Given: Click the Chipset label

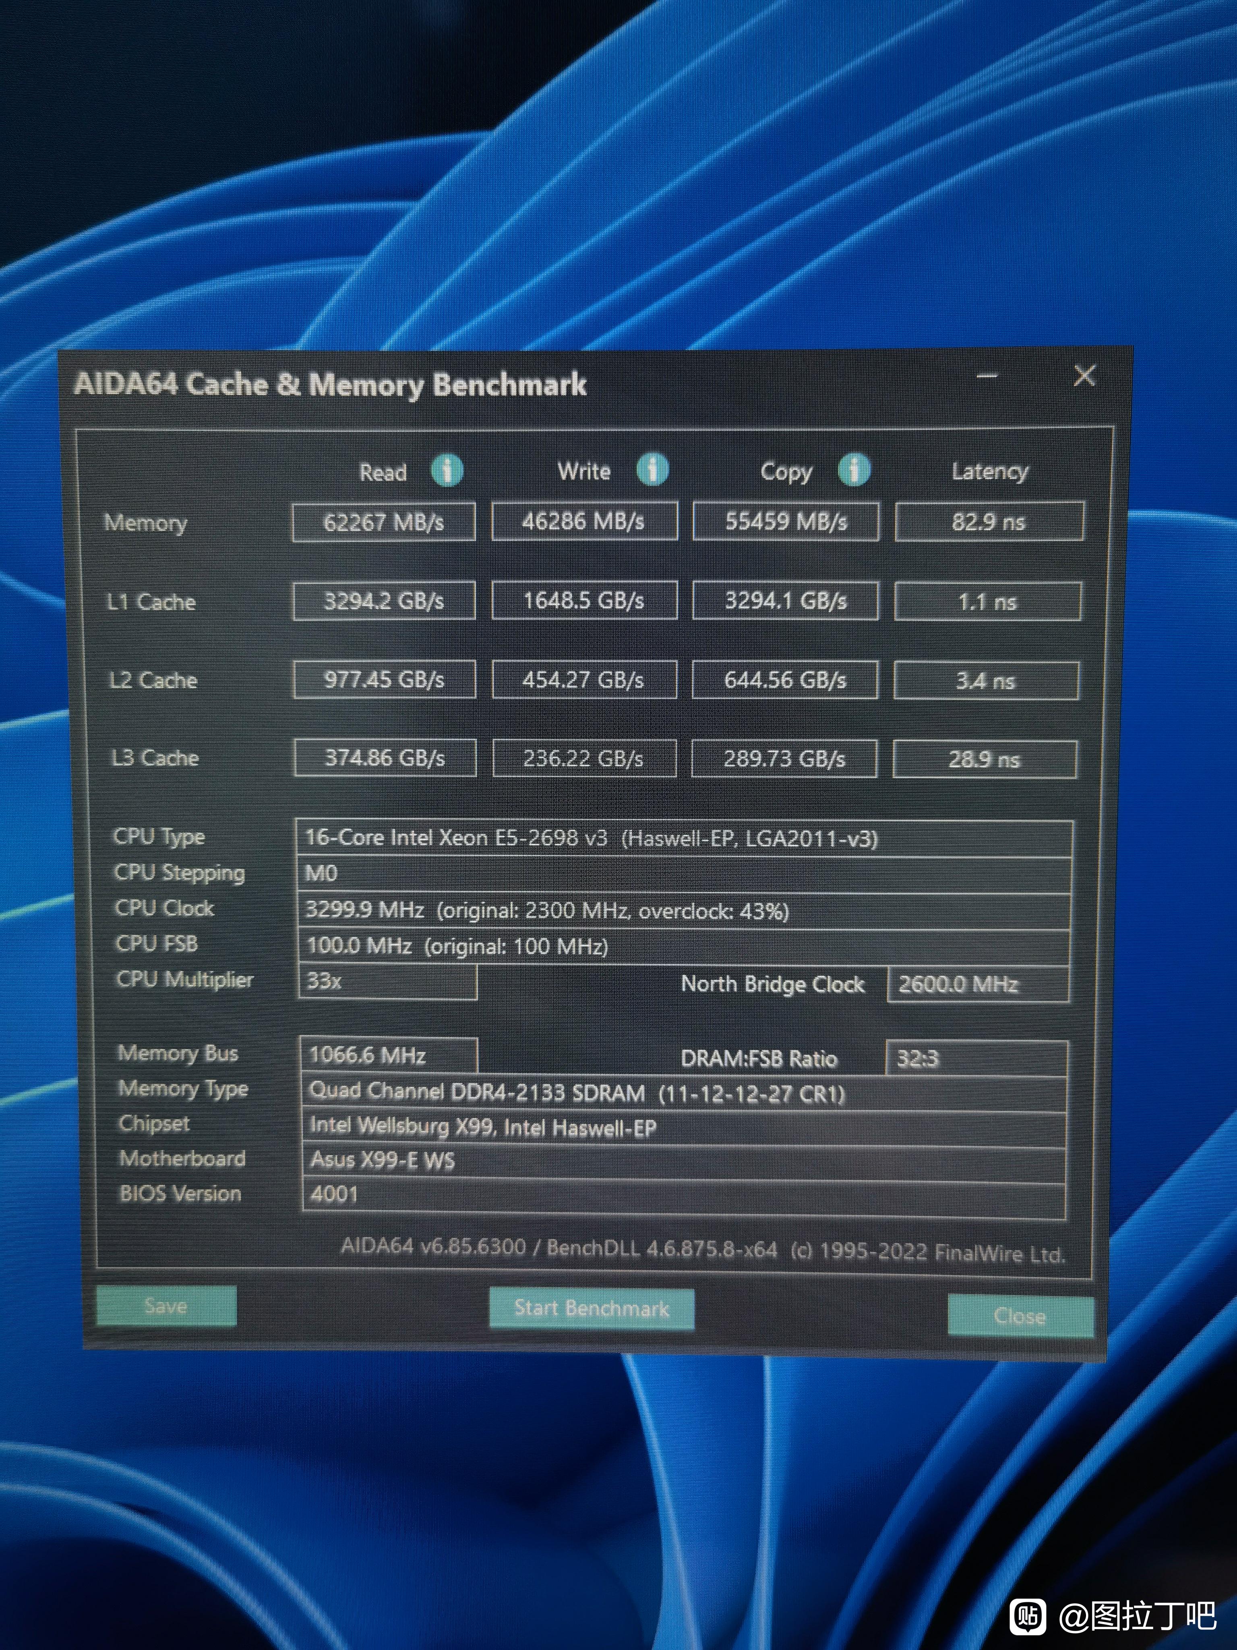Looking at the screenshot, I should click(x=154, y=1123).
